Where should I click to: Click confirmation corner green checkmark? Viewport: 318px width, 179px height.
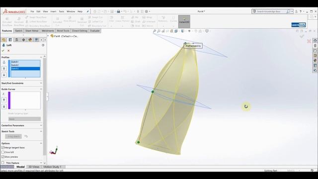click(302, 36)
